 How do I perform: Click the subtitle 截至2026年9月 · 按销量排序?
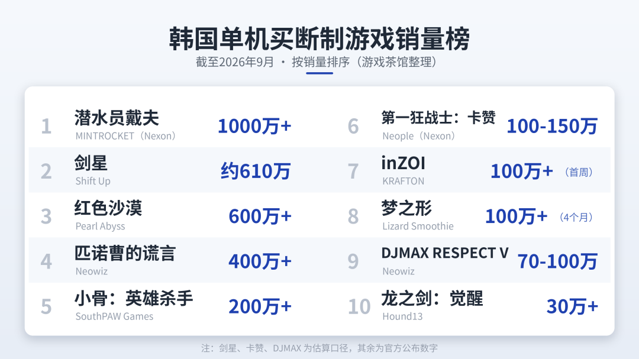(x=273, y=62)
